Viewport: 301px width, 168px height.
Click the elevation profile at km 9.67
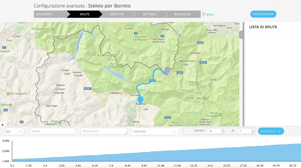coord(144,157)
